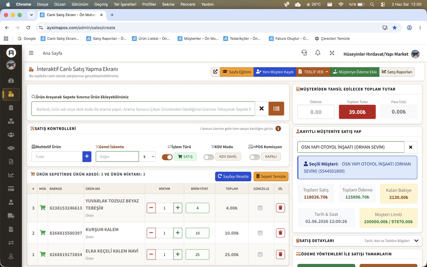
Task: Check Güncelle box for TEBEŞİR row
Action: (260, 208)
